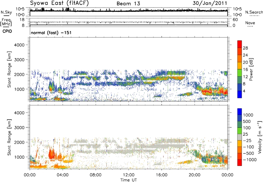Click the '500' Velocity colorbar tick label
Image resolution: width=263 pixels, height=182 pixels.
coord(247,121)
